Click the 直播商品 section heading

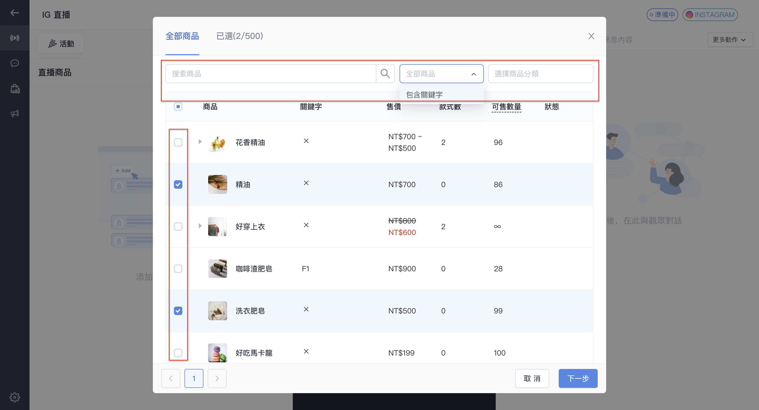(55, 72)
